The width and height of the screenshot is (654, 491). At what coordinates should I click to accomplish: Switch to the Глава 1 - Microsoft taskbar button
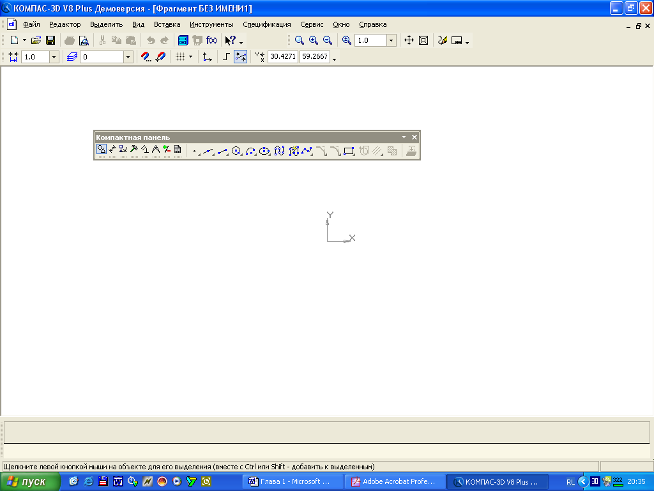point(293,482)
